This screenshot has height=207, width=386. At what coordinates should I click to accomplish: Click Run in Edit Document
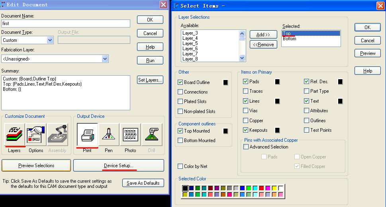click(150, 60)
